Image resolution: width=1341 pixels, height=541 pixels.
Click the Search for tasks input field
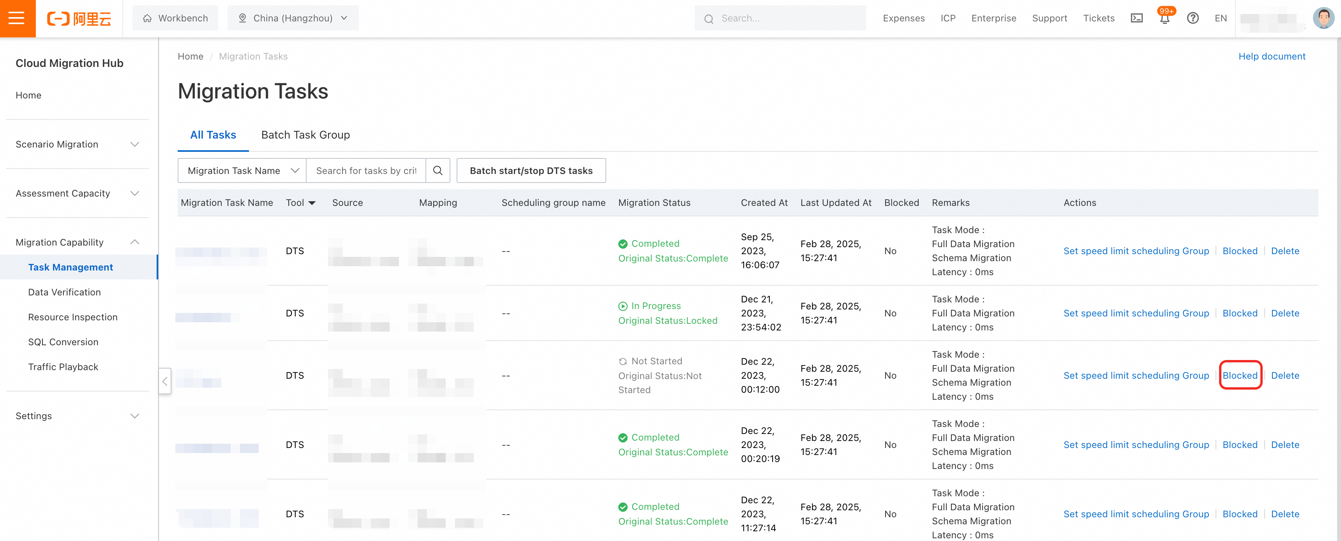point(365,170)
